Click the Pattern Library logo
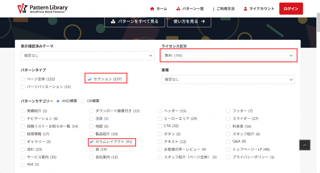Viewport: 320px width, 173px height. click(42, 9)
